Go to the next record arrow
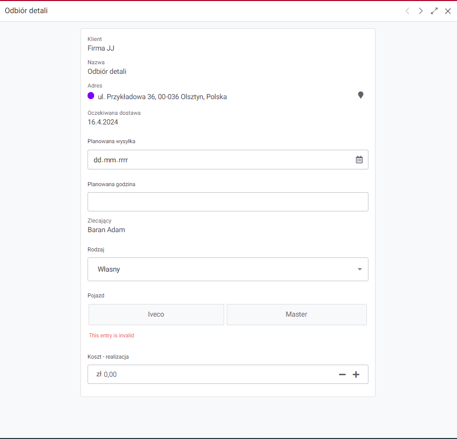The width and height of the screenshot is (457, 439). 421,11
